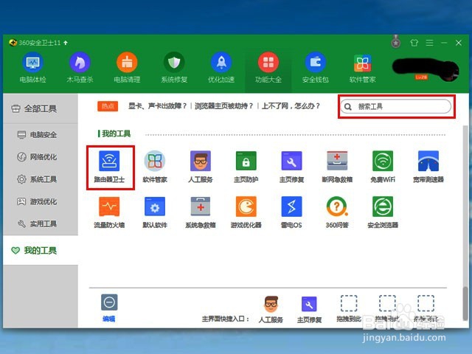Open the 流量防火墙 tool
Image resolution: width=472 pixels, height=354 pixels.
click(109, 212)
